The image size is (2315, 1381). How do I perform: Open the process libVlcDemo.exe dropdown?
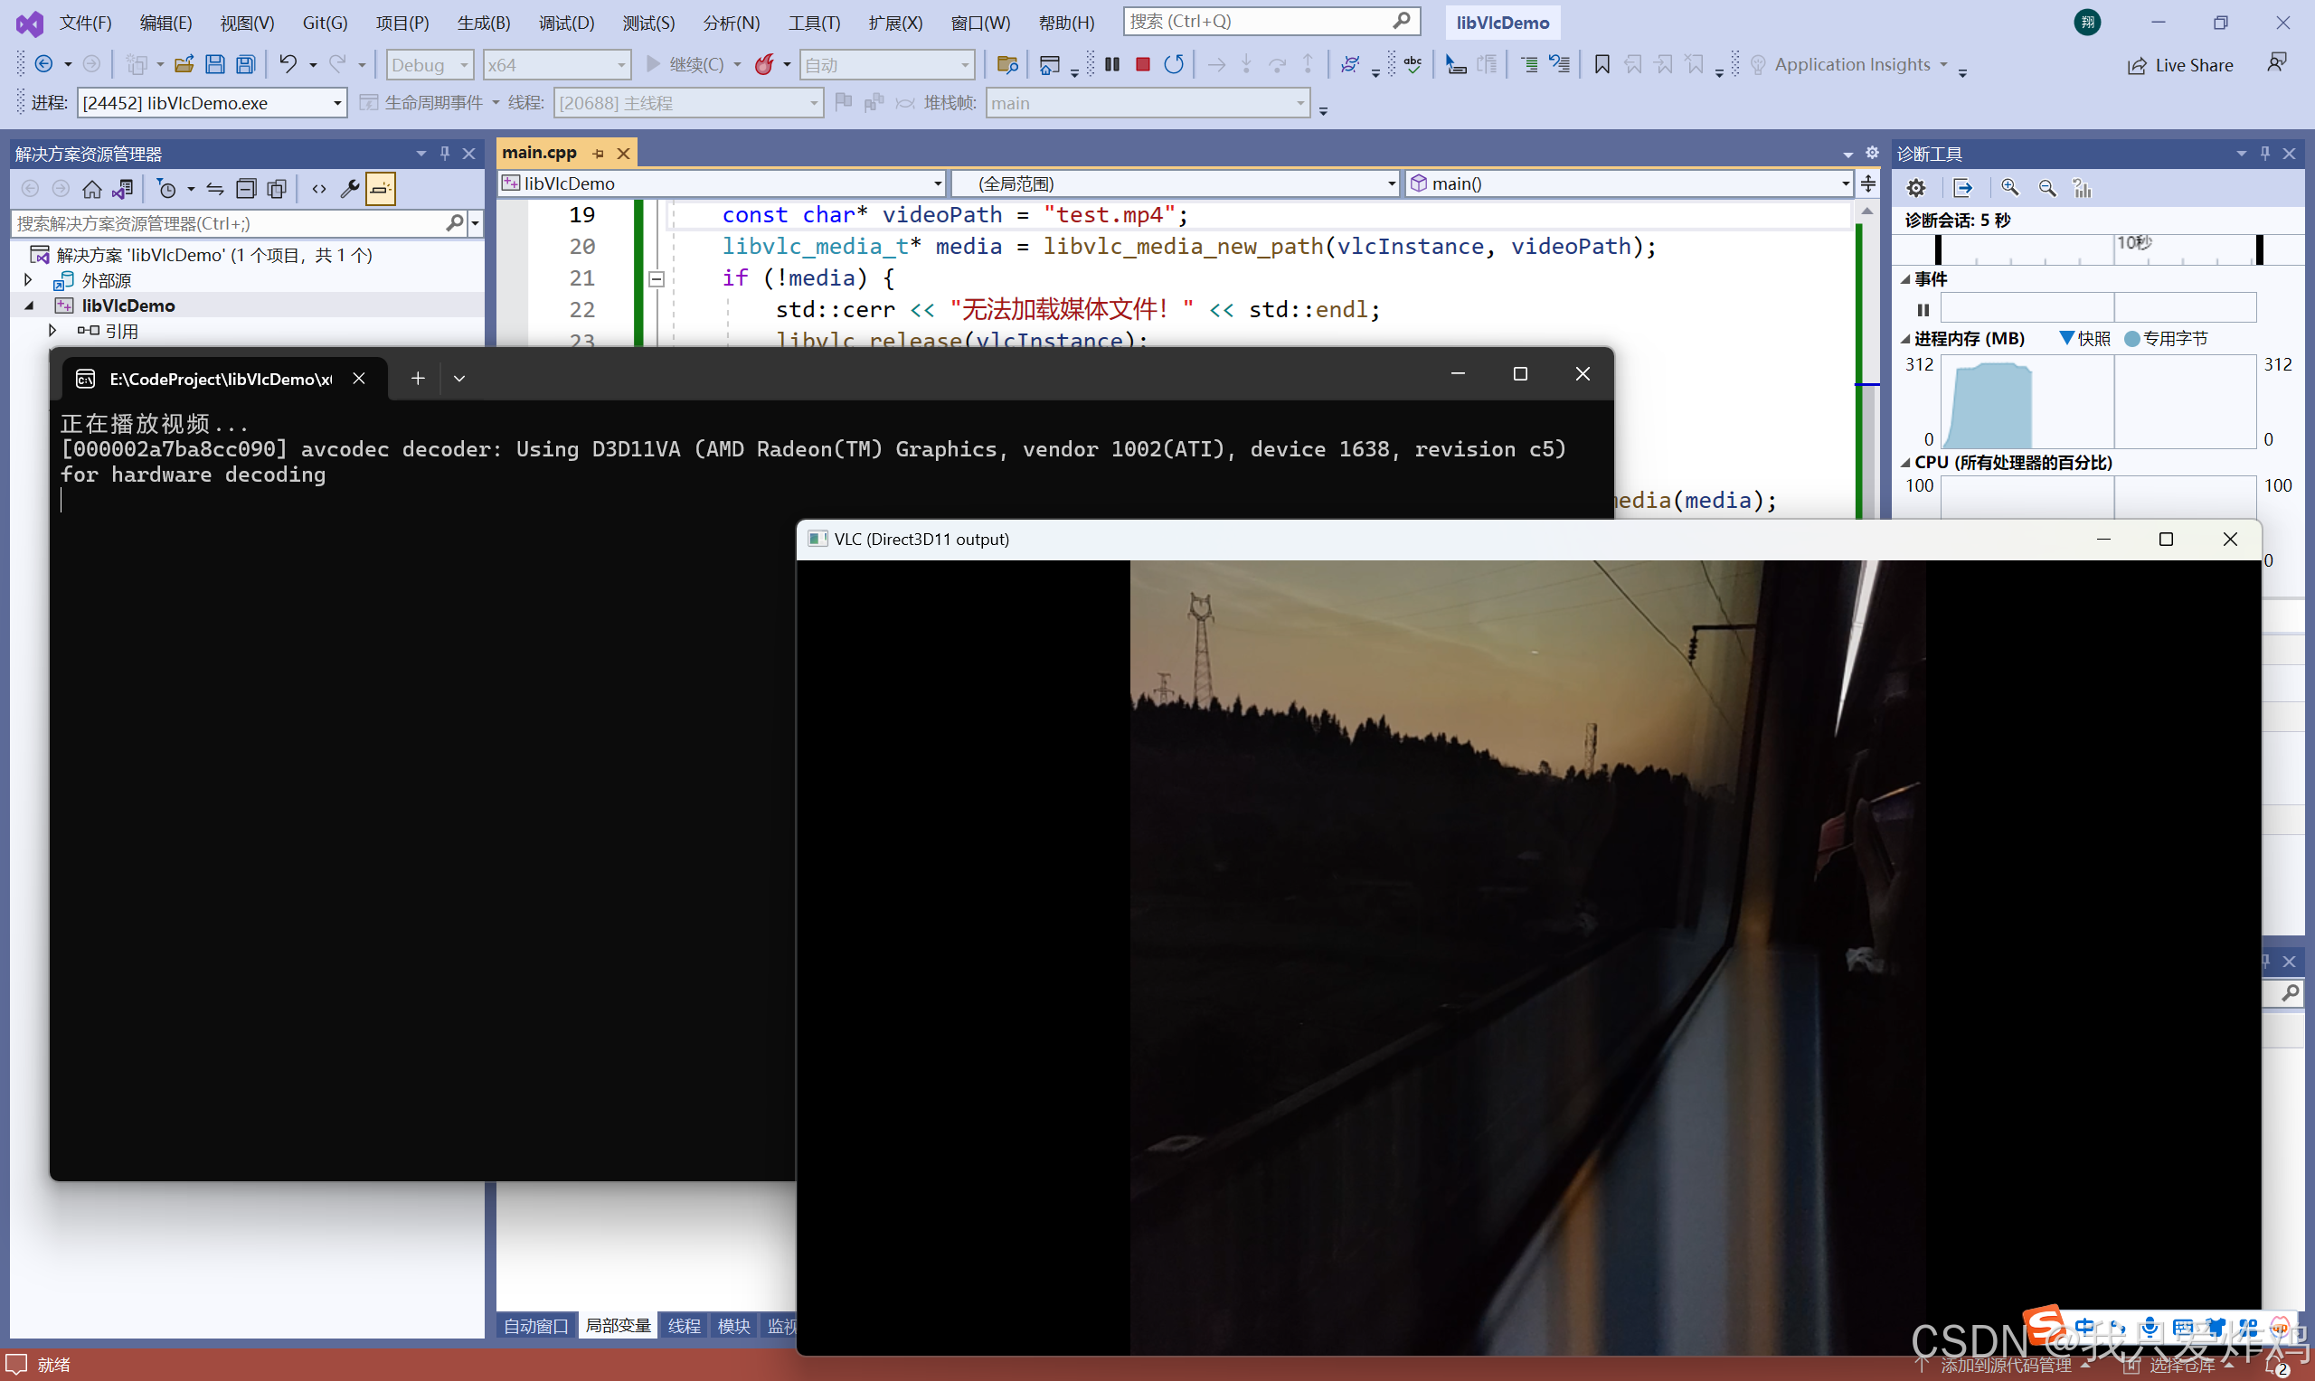click(337, 103)
